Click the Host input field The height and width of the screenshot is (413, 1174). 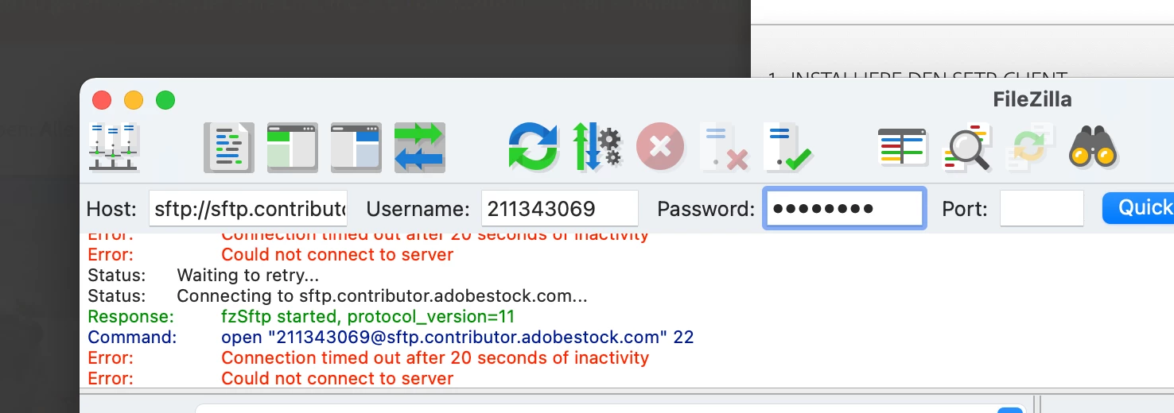click(248, 209)
